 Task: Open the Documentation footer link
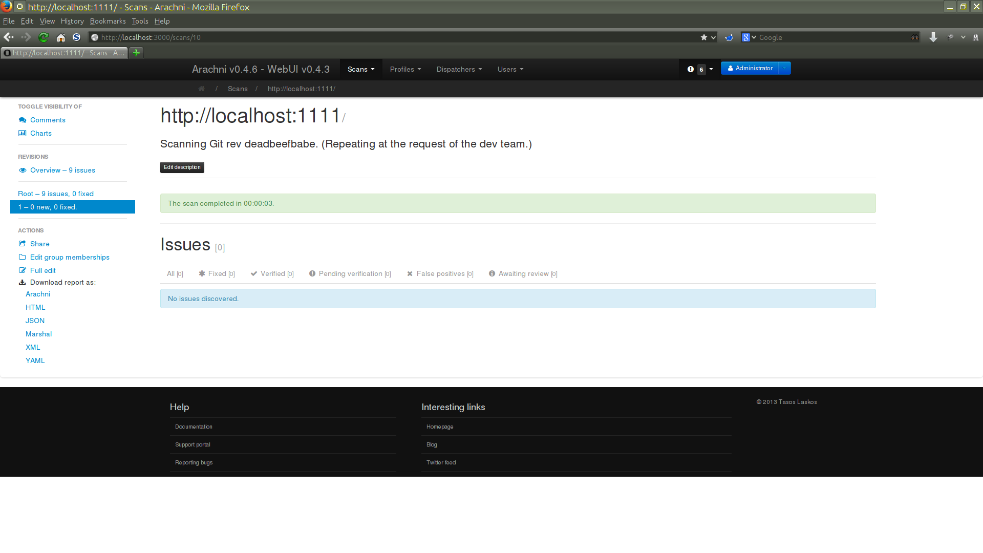[x=194, y=427]
